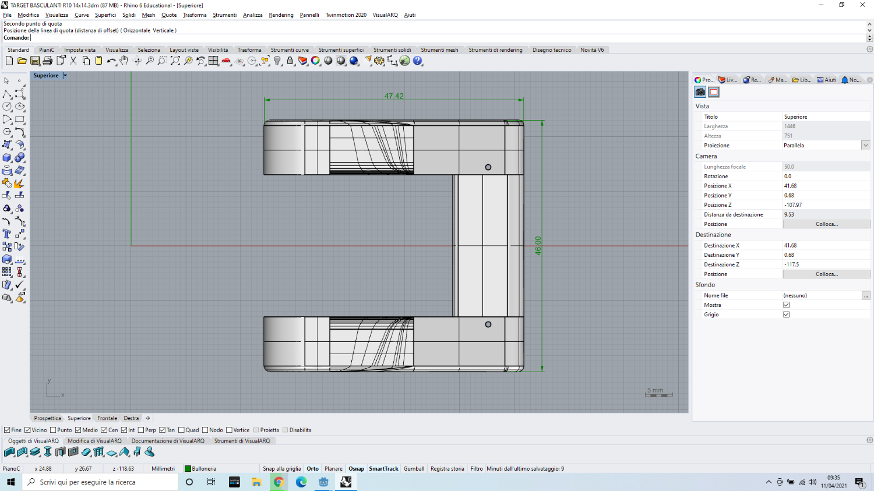Click the Pan hand tool icon
Screen dimensions: 874x491
pyautogui.click(x=124, y=61)
